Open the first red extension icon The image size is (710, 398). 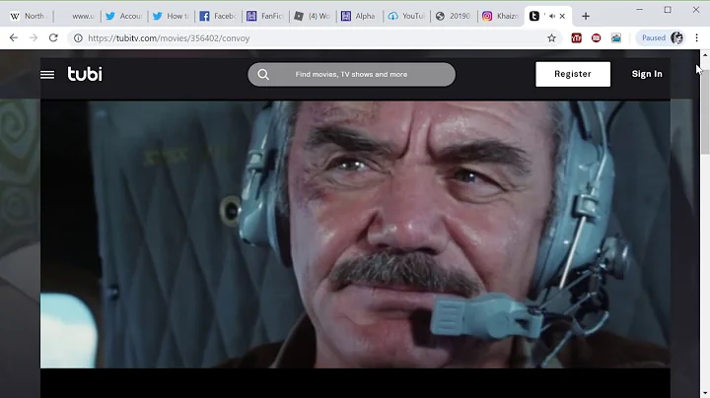click(577, 38)
